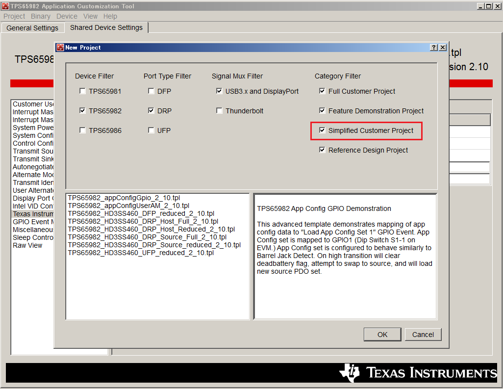Screen dimensions: 503x389
Task: Disable the DRP port type checkbox
Action: click(x=151, y=110)
